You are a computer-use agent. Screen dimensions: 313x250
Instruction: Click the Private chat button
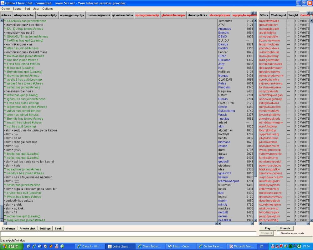coord(28,228)
